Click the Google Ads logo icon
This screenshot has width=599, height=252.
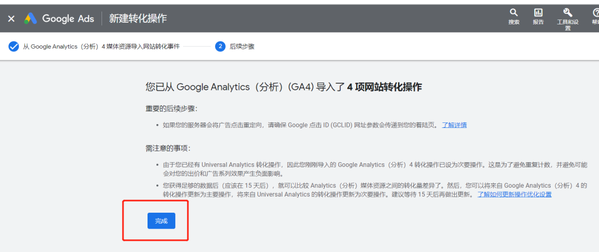(31, 18)
